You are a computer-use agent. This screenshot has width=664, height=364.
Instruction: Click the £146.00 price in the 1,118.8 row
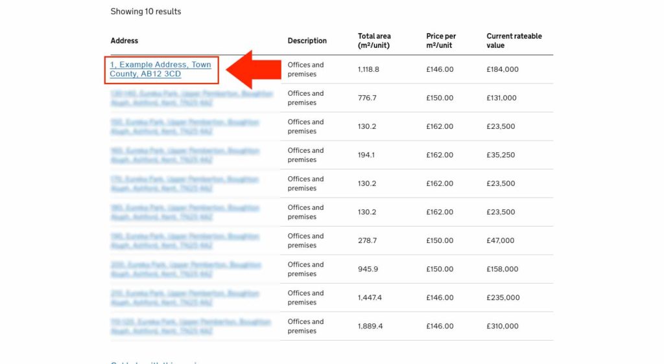(440, 69)
